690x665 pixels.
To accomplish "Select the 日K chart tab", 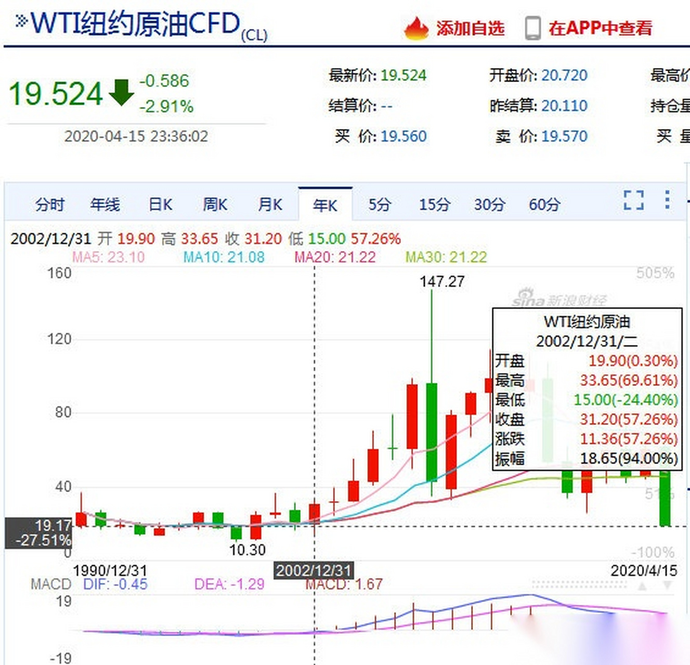I will [160, 205].
